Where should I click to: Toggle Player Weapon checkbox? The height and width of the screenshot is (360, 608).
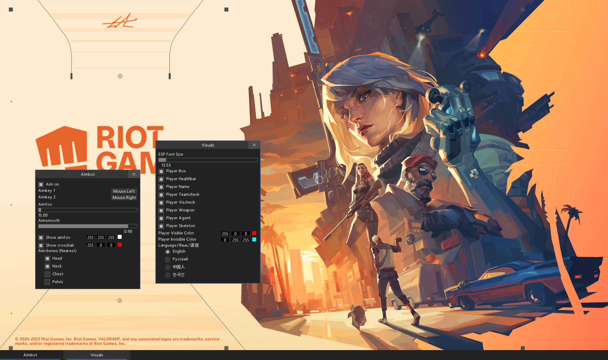pyautogui.click(x=161, y=211)
